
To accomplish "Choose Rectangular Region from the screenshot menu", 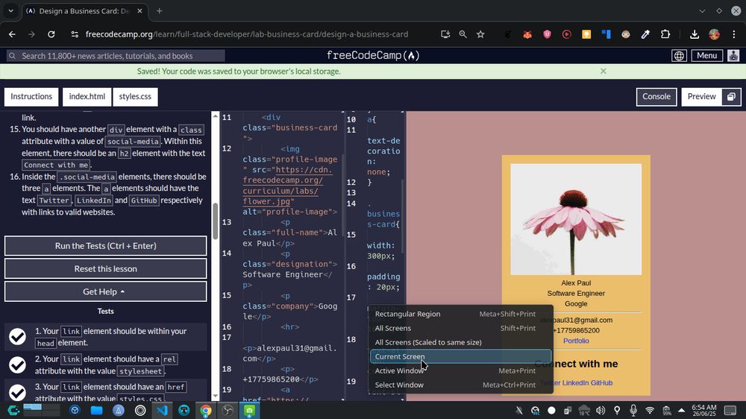I will [x=407, y=314].
